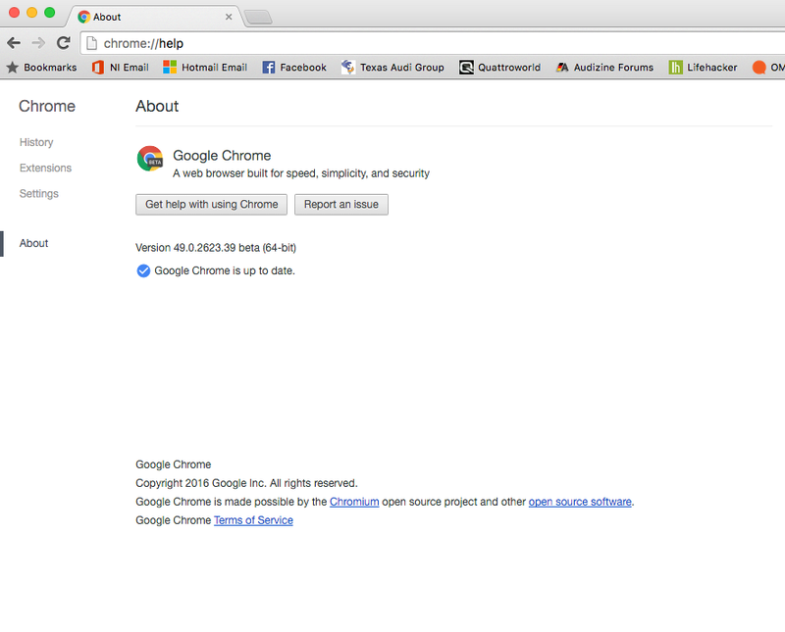The height and width of the screenshot is (632, 785).
Task: Open the orange circle bookmark
Action: (x=768, y=67)
